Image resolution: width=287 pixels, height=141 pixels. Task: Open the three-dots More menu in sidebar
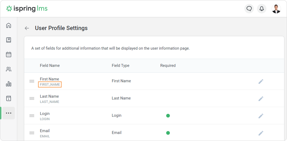pyautogui.click(x=9, y=113)
